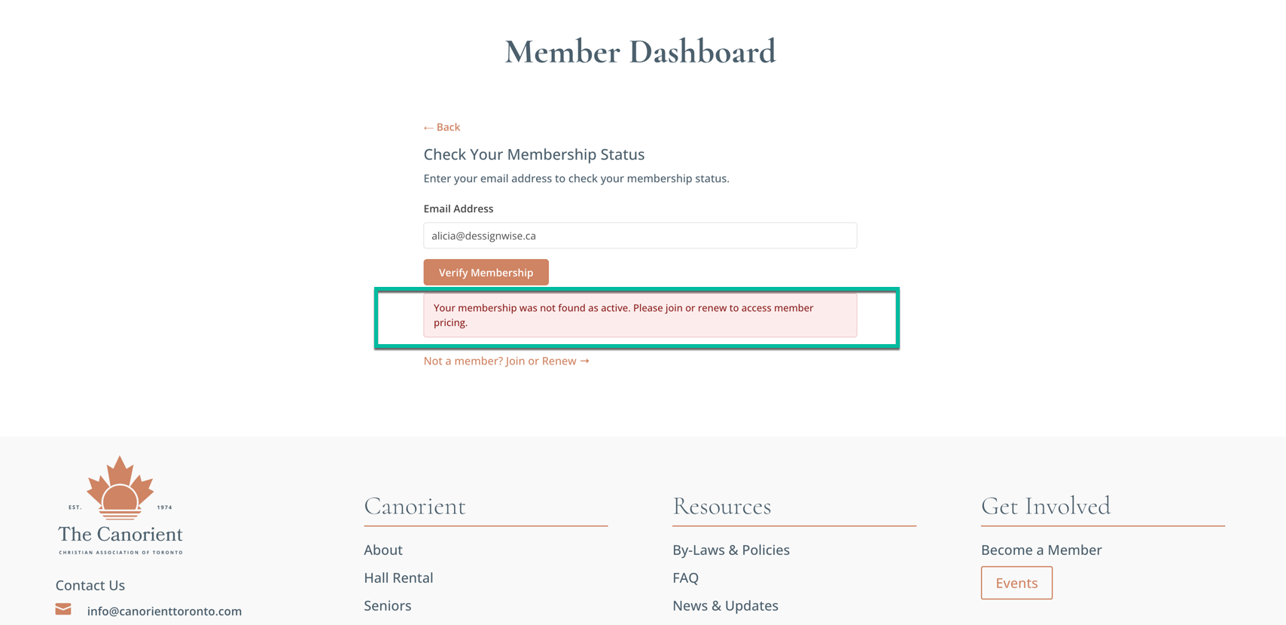Click the Member Dashboard page title

[640, 52]
